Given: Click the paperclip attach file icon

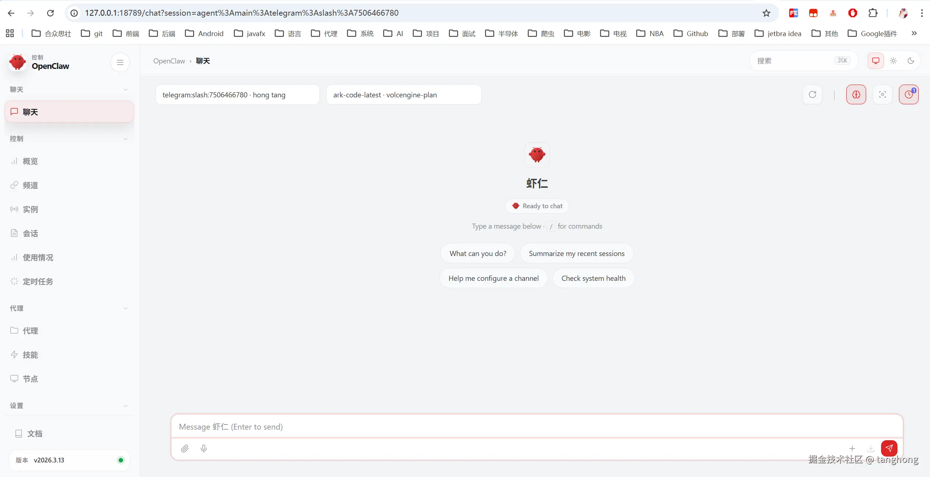Looking at the screenshot, I should click(x=185, y=449).
